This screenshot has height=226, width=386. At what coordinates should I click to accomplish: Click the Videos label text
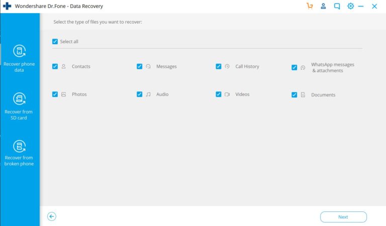242,94
